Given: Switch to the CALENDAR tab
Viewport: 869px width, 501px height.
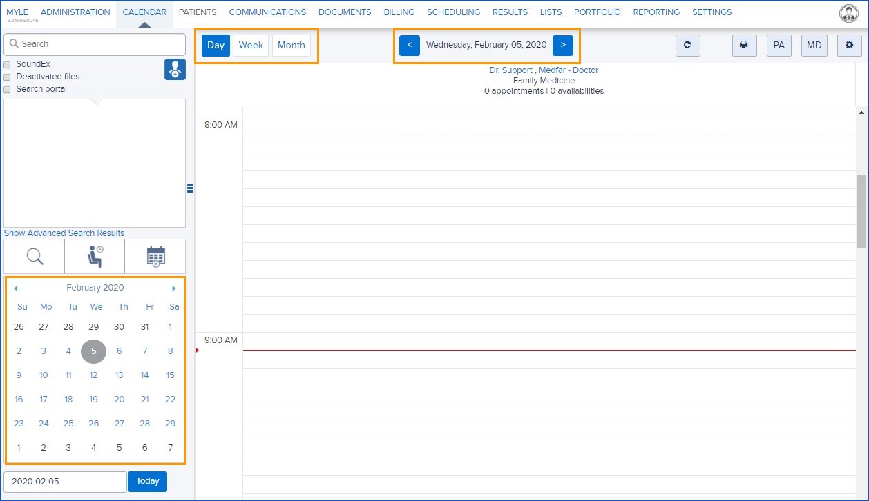Looking at the screenshot, I should point(144,12).
